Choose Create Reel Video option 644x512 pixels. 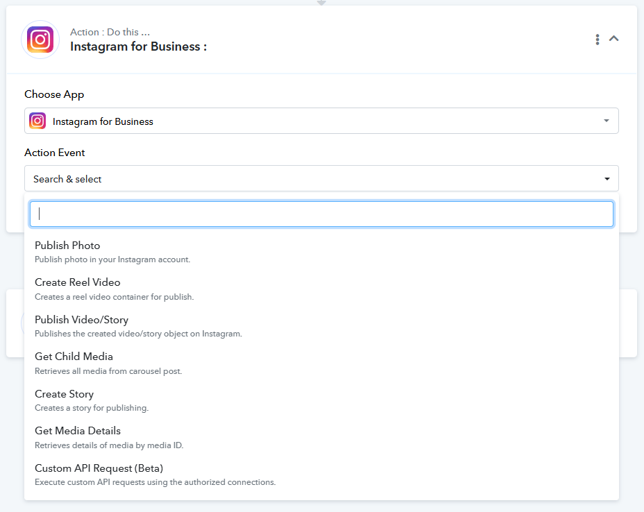point(321,289)
